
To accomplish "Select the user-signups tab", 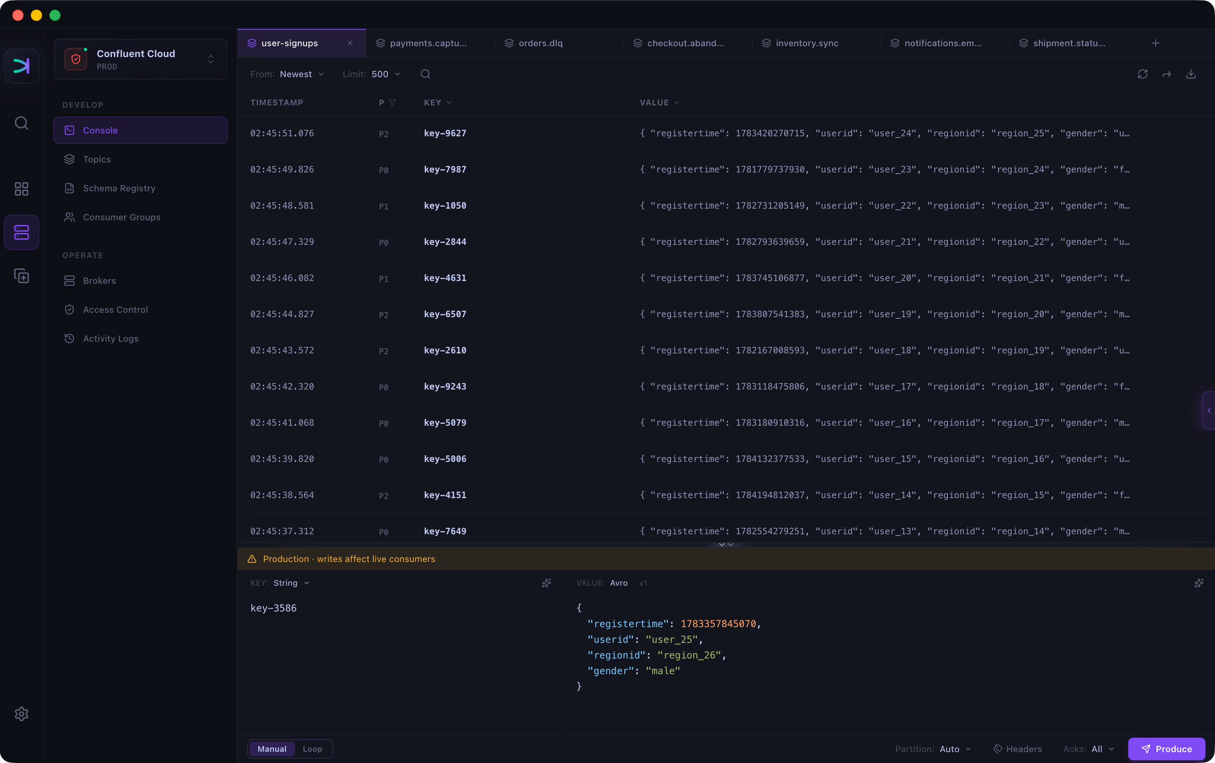I will coord(301,43).
